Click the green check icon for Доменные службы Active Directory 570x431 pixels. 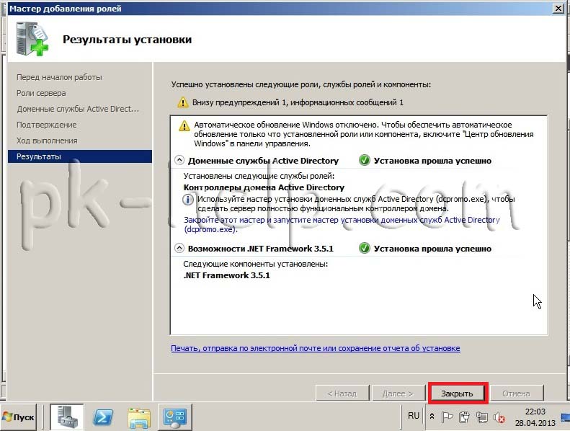[364, 160]
